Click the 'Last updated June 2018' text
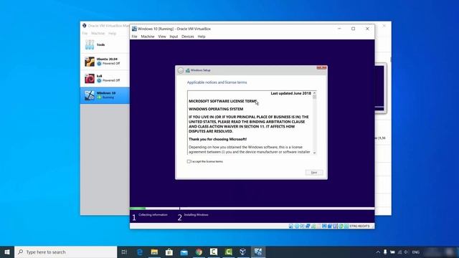The width and height of the screenshot is (459, 258). 290,93
